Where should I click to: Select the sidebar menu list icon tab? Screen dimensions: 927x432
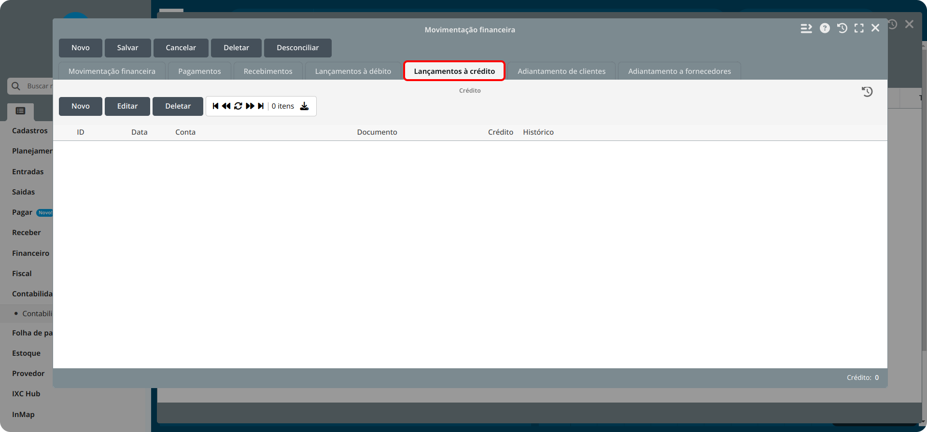20,111
